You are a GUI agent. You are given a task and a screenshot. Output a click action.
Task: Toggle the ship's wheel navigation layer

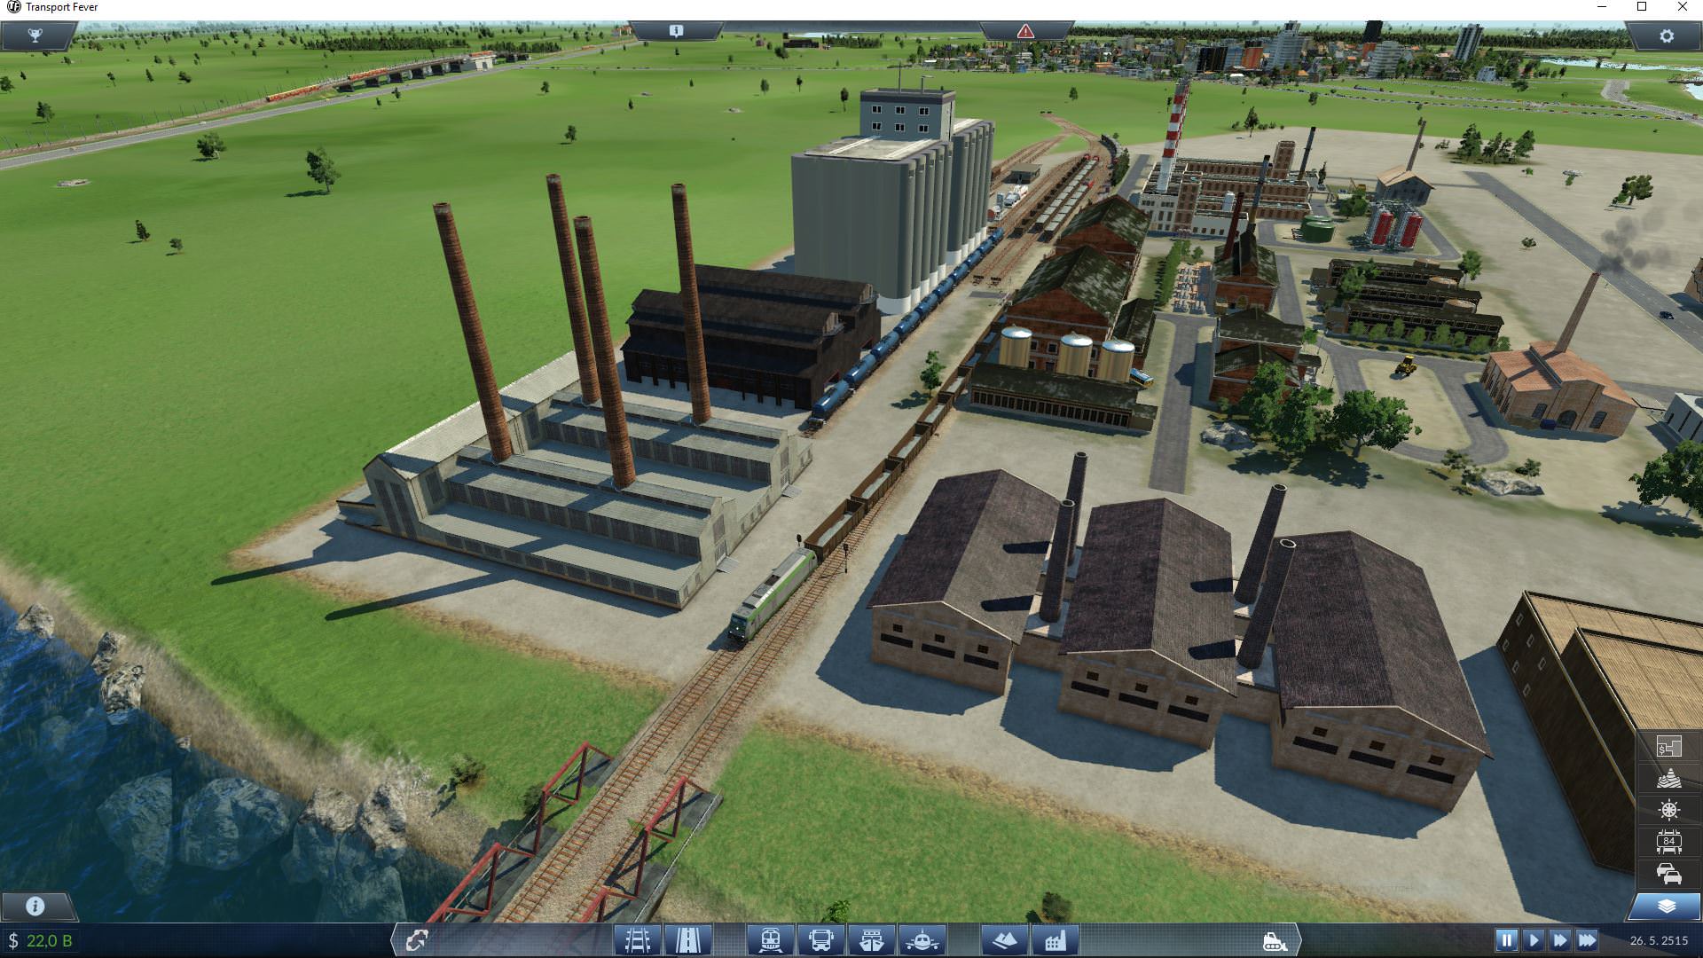1668,810
